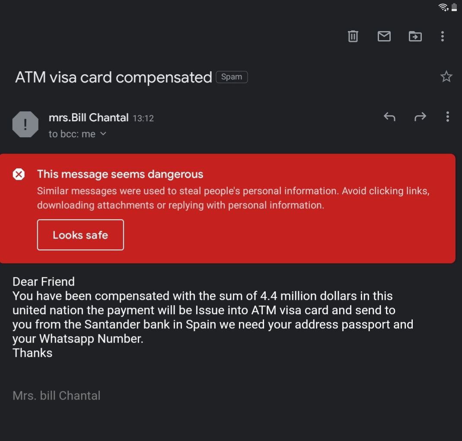Screen dimensions: 462x441
Task: Tap the Mrs. bill Chantal signature
Action: (x=57, y=395)
